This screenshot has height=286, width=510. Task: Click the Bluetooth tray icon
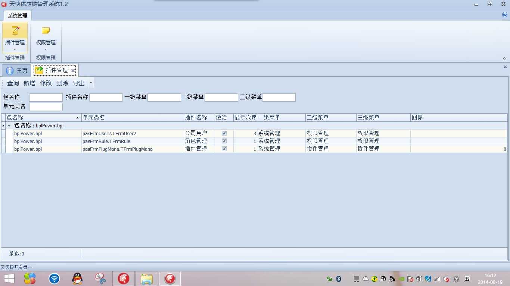(x=339, y=279)
